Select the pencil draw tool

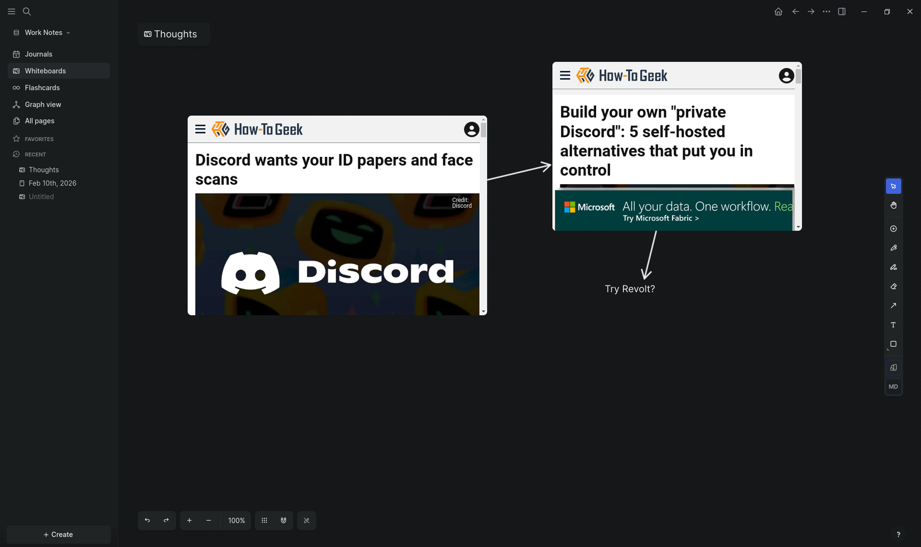pyautogui.click(x=893, y=248)
